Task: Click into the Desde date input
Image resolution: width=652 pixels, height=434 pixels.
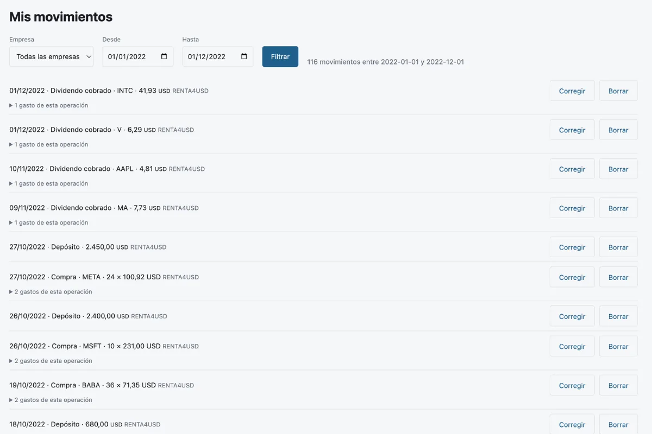Action: pyautogui.click(x=138, y=56)
